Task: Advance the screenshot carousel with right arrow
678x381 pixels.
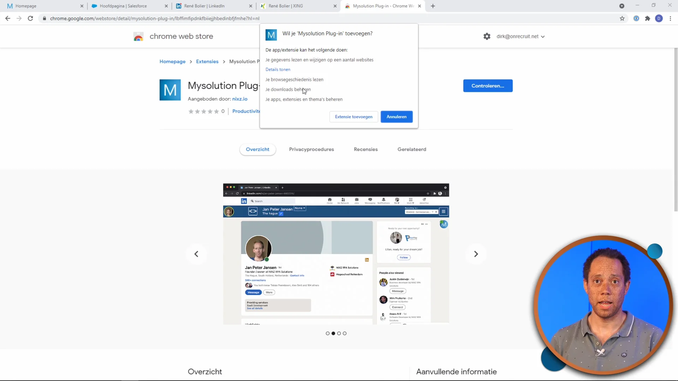Action: [476, 254]
